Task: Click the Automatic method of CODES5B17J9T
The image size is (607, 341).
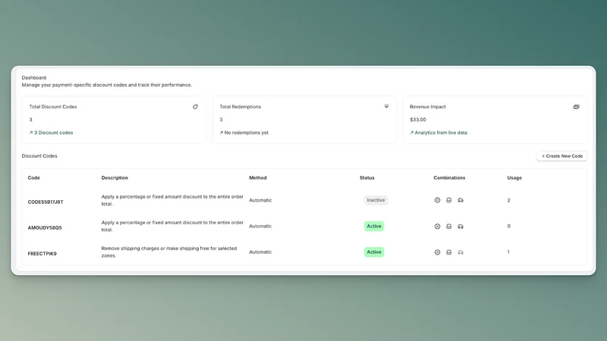Action: (260, 200)
